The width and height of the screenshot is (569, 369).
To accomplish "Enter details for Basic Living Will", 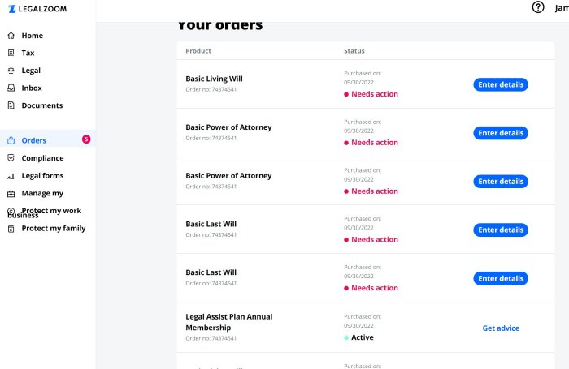I will 501,84.
